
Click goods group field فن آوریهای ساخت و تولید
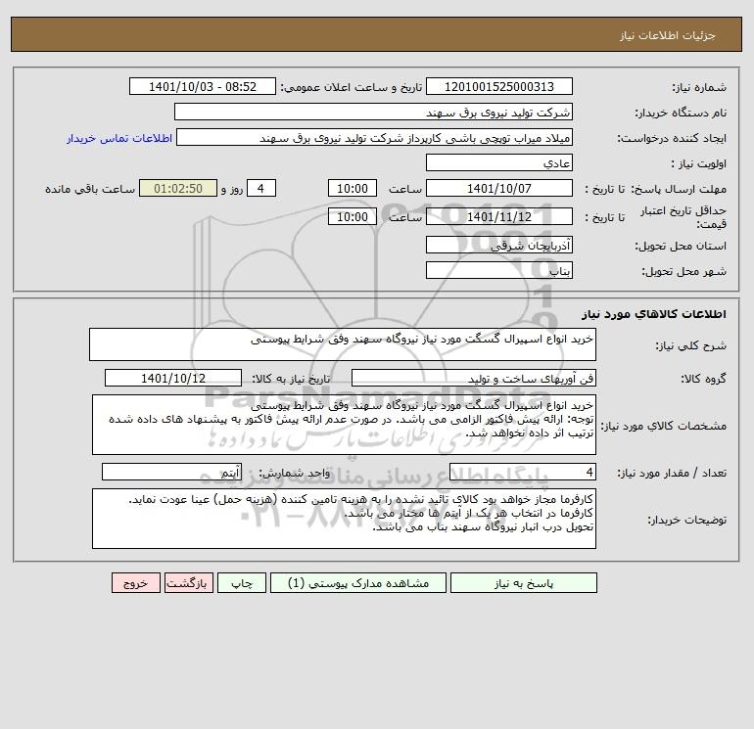(x=474, y=378)
